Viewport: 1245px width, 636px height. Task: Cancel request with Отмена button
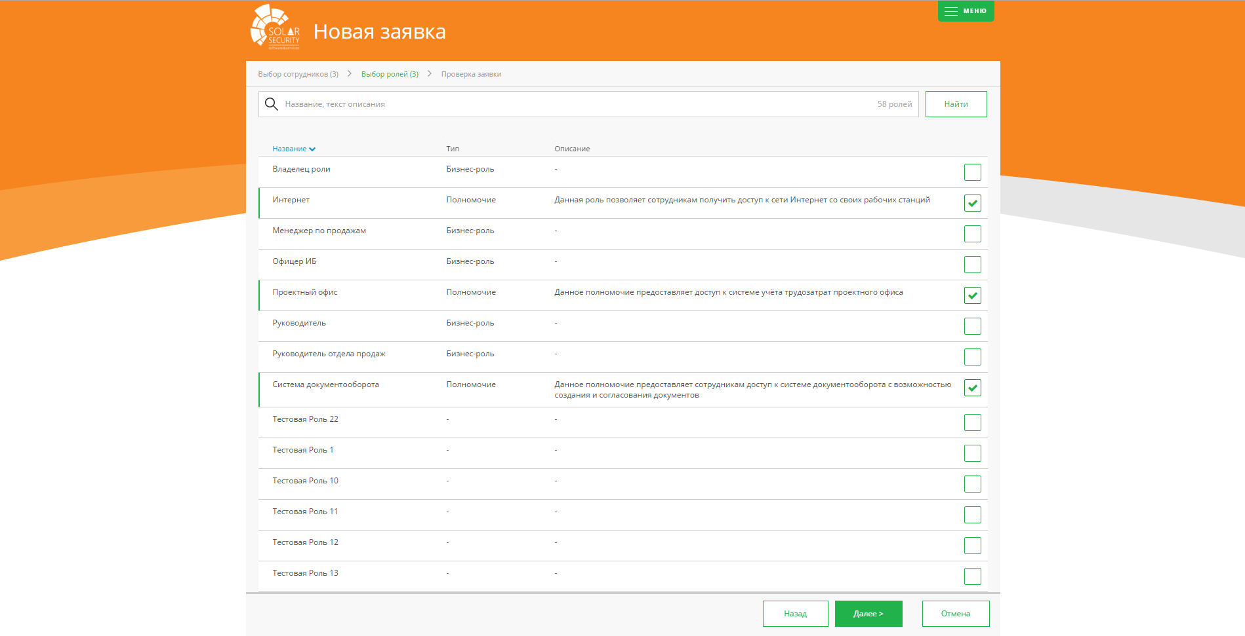click(955, 614)
